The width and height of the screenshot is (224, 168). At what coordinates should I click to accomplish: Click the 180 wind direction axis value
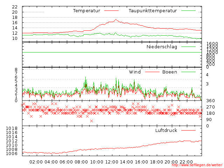pos(210,113)
